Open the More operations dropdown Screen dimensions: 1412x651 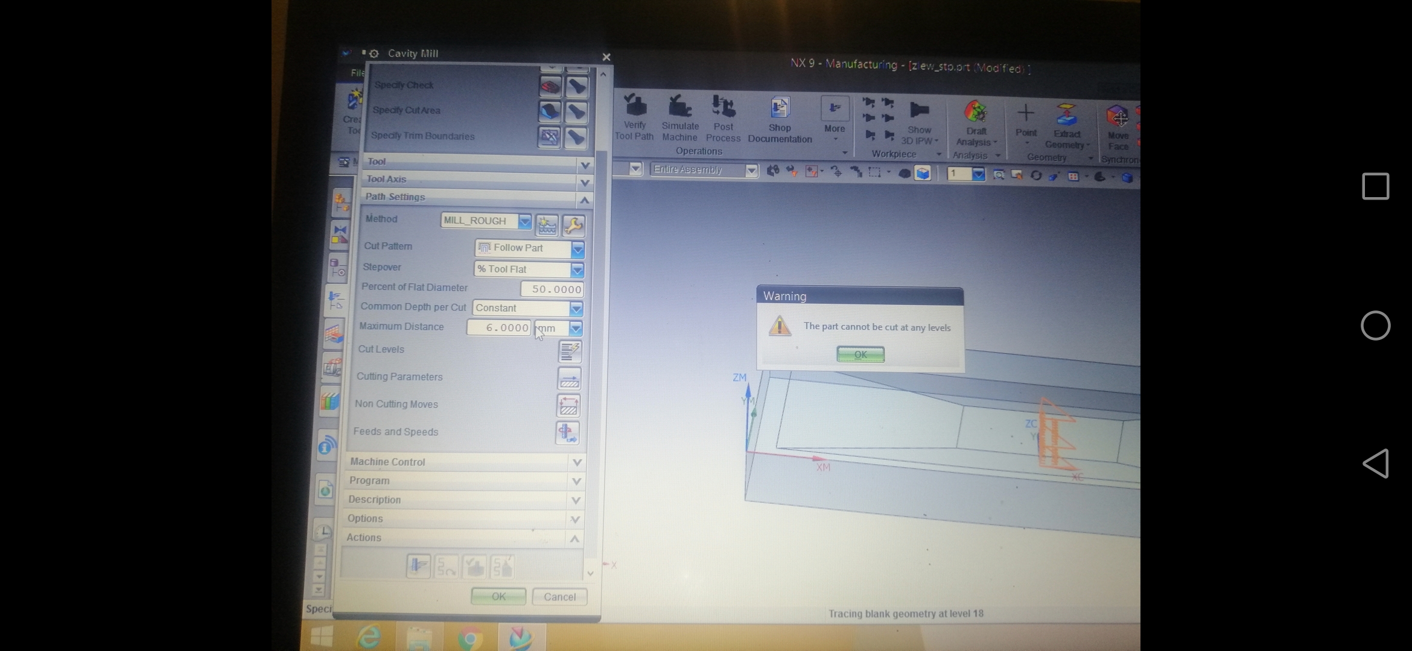pyautogui.click(x=835, y=119)
